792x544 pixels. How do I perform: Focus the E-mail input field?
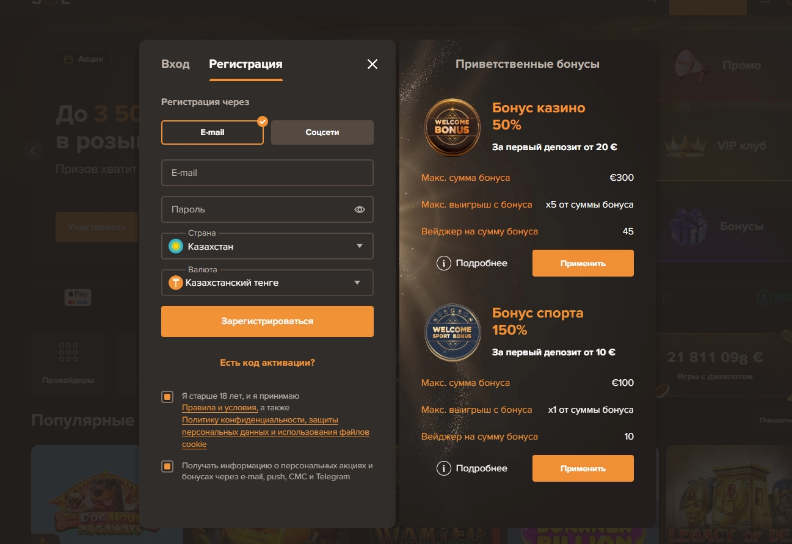pos(267,173)
